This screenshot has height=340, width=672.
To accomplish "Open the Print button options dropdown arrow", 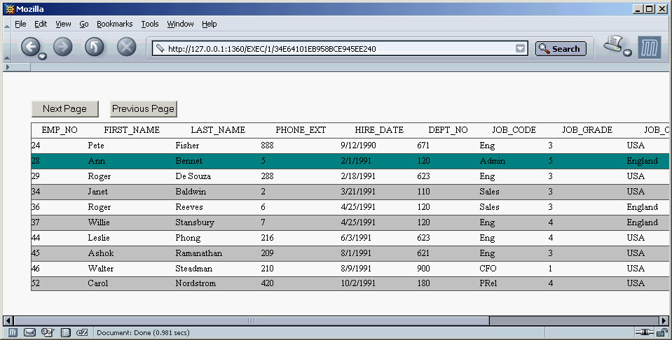I will click(x=627, y=53).
